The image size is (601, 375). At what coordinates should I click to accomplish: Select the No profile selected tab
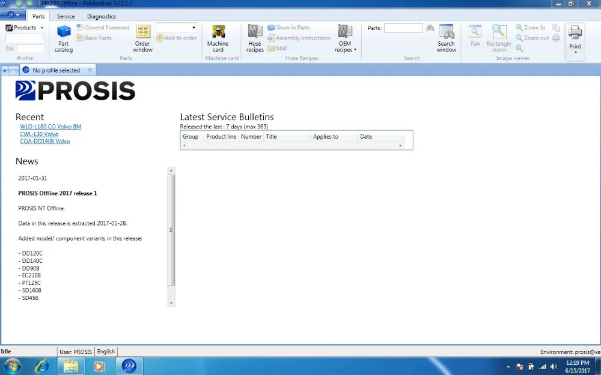click(56, 70)
